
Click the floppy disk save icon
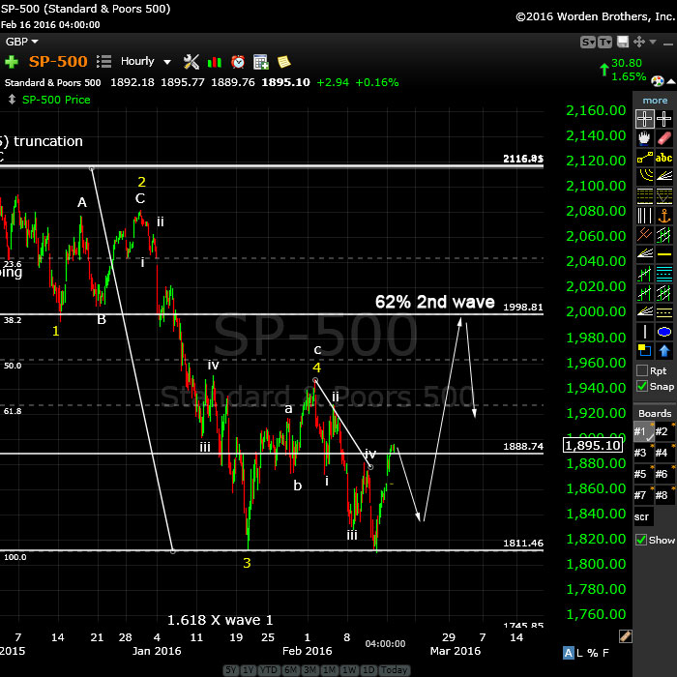[622, 42]
